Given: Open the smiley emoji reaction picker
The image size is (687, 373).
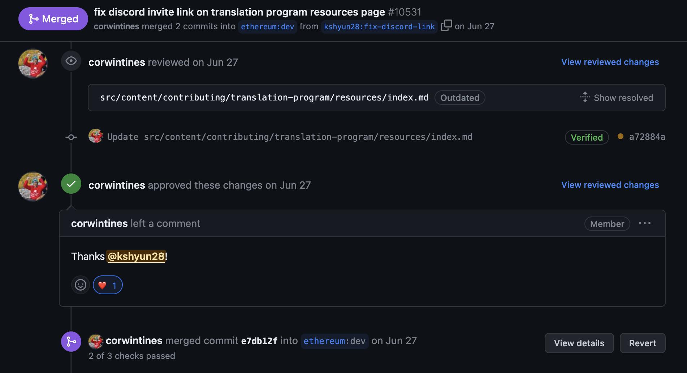Looking at the screenshot, I should pos(80,285).
